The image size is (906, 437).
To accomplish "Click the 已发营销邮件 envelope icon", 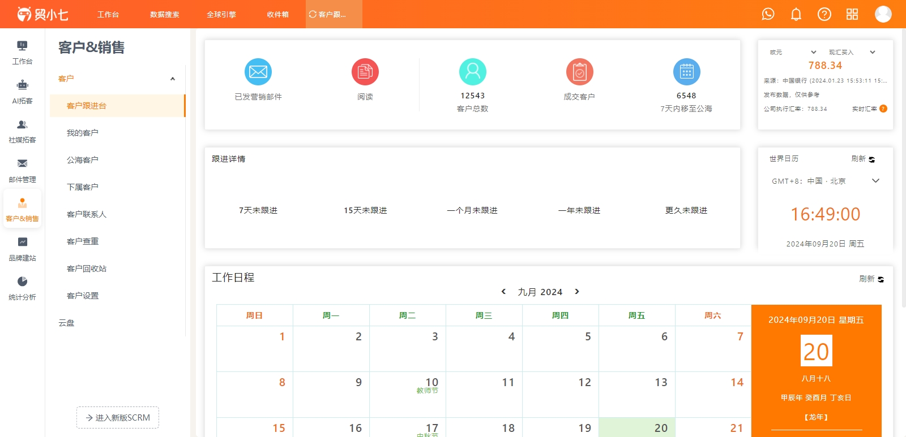I will (x=258, y=72).
